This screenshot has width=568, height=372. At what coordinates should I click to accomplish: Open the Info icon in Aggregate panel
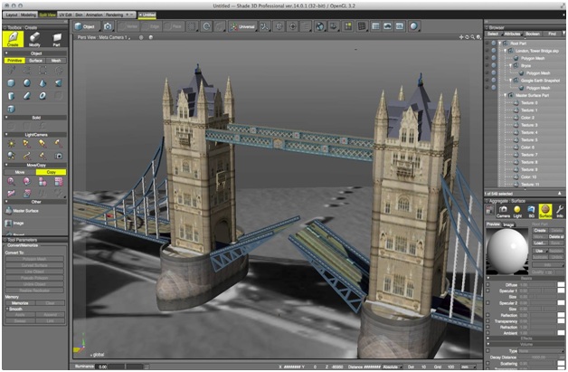[561, 212]
